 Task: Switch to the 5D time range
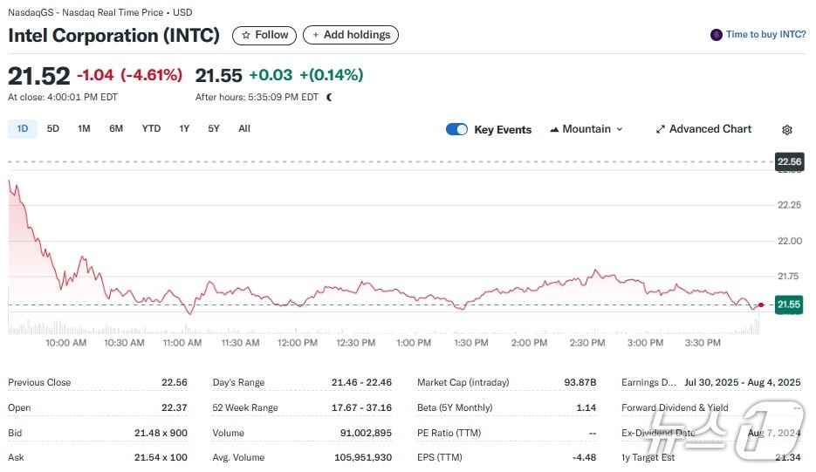53,128
